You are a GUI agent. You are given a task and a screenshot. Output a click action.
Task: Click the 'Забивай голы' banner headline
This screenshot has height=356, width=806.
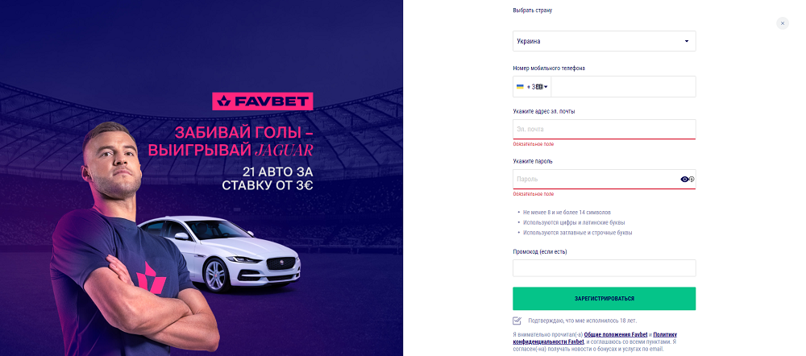click(x=243, y=132)
